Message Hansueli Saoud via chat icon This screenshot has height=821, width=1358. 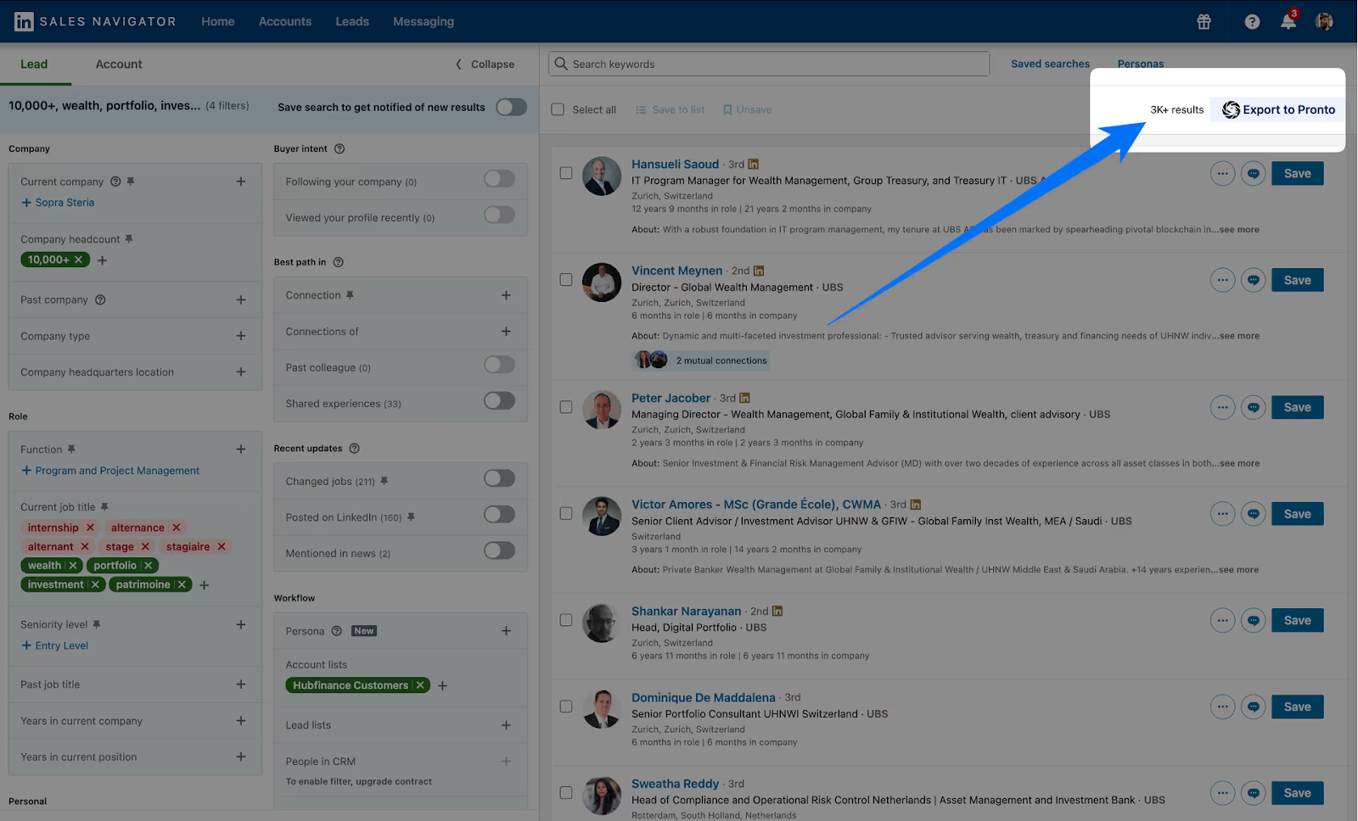[x=1254, y=174]
